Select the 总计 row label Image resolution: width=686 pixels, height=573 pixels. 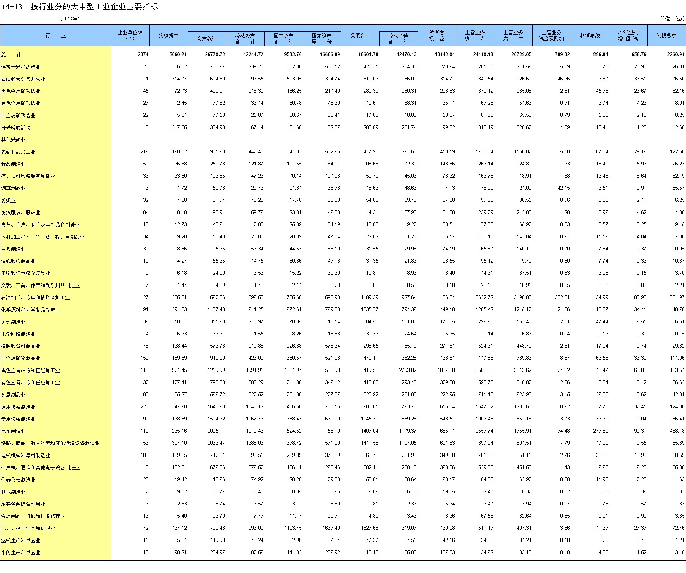(x=11, y=55)
